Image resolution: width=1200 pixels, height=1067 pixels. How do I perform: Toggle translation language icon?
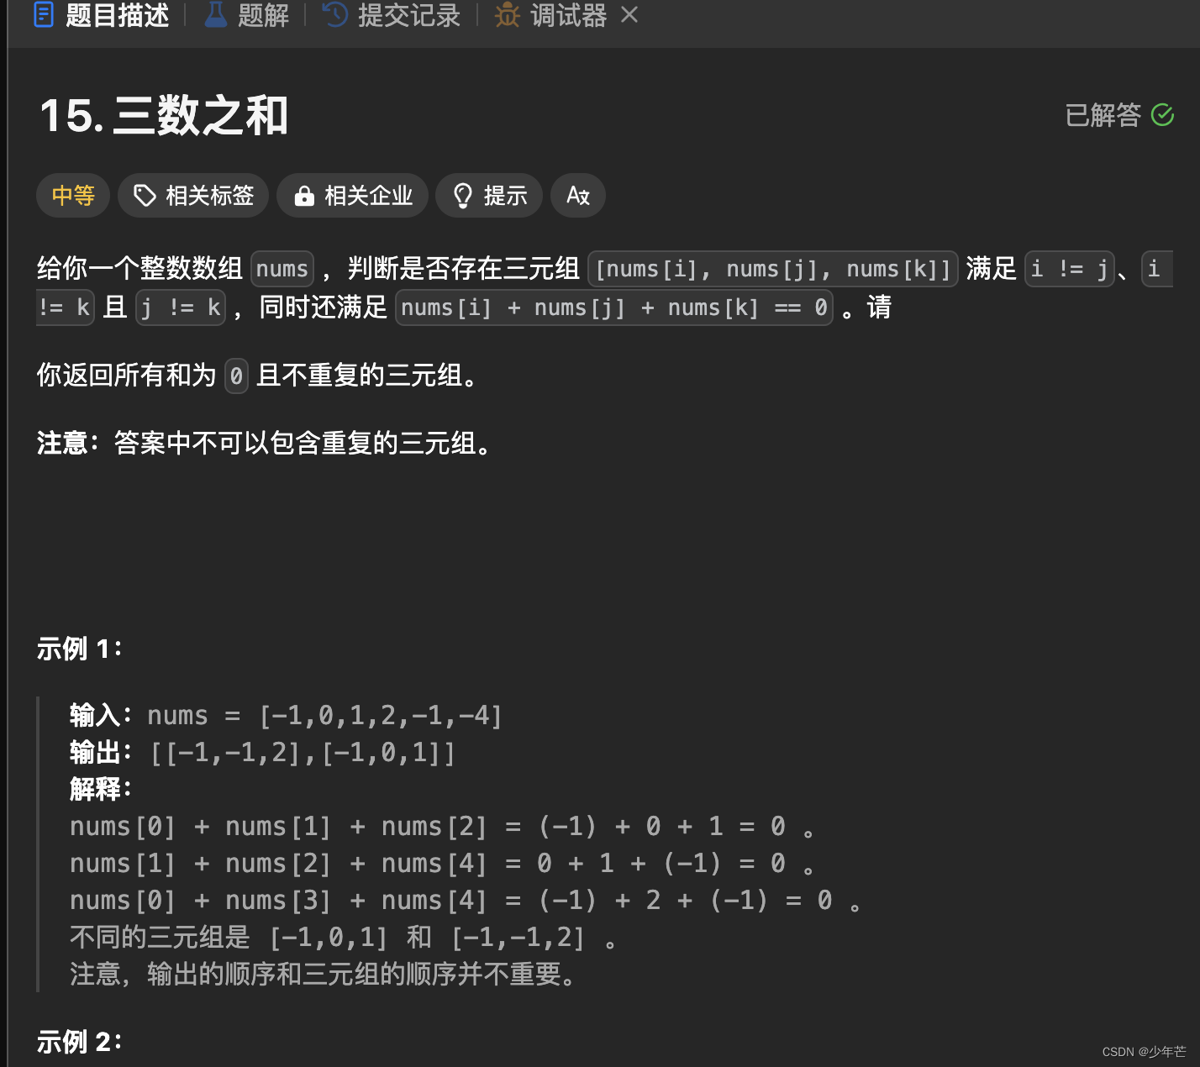click(x=578, y=196)
